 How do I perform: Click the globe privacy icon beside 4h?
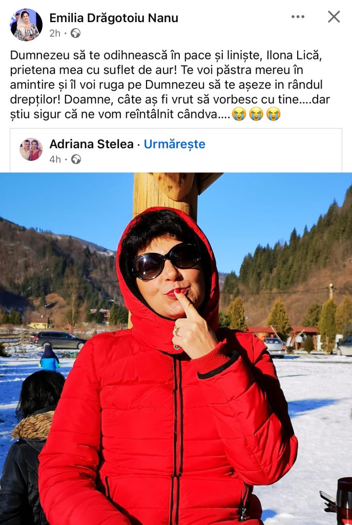[x=76, y=159]
